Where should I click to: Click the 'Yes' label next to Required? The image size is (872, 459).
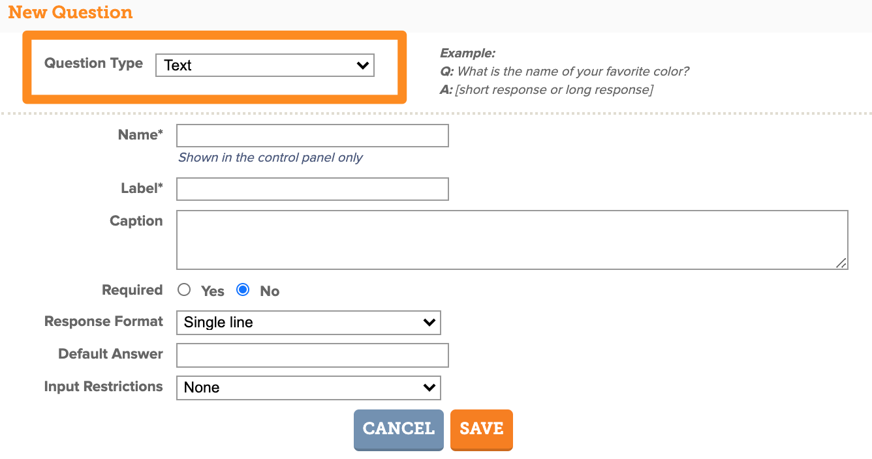point(213,291)
